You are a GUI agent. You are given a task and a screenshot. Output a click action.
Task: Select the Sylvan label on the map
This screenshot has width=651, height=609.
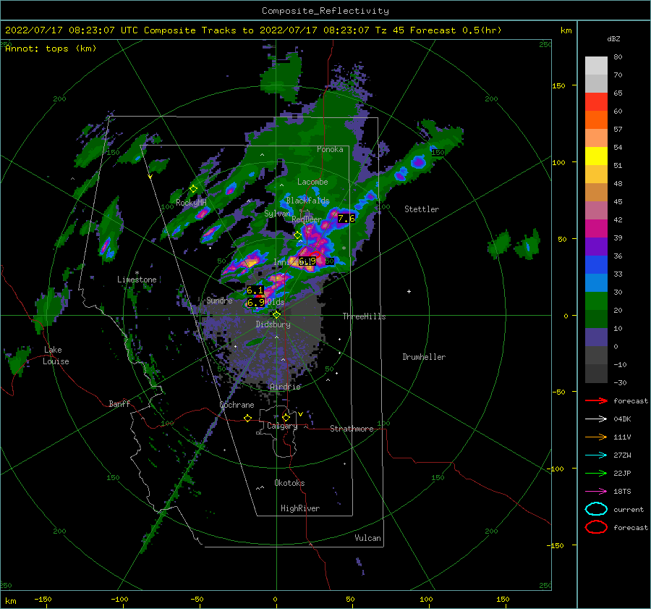click(277, 214)
